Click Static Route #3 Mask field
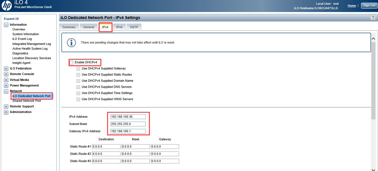The image size is (378, 171). click(x=136, y=161)
